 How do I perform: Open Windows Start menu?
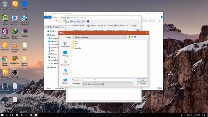2,115
